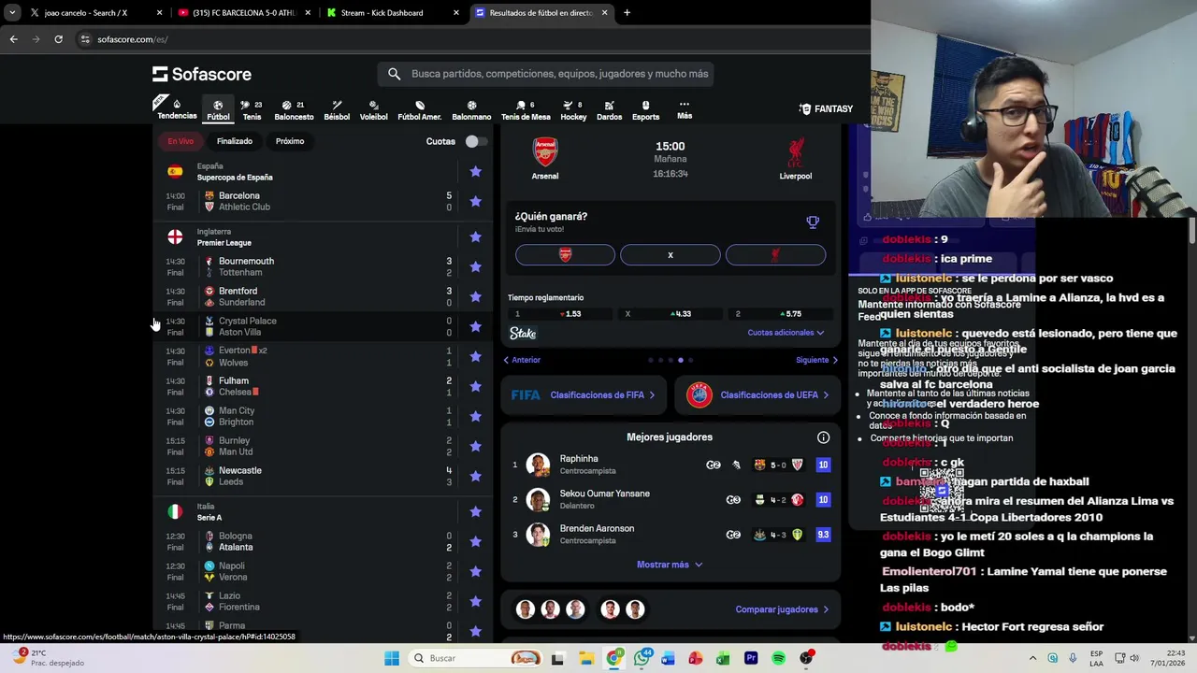
Task: Open Clasificaciones de FIFA
Action: click(583, 395)
